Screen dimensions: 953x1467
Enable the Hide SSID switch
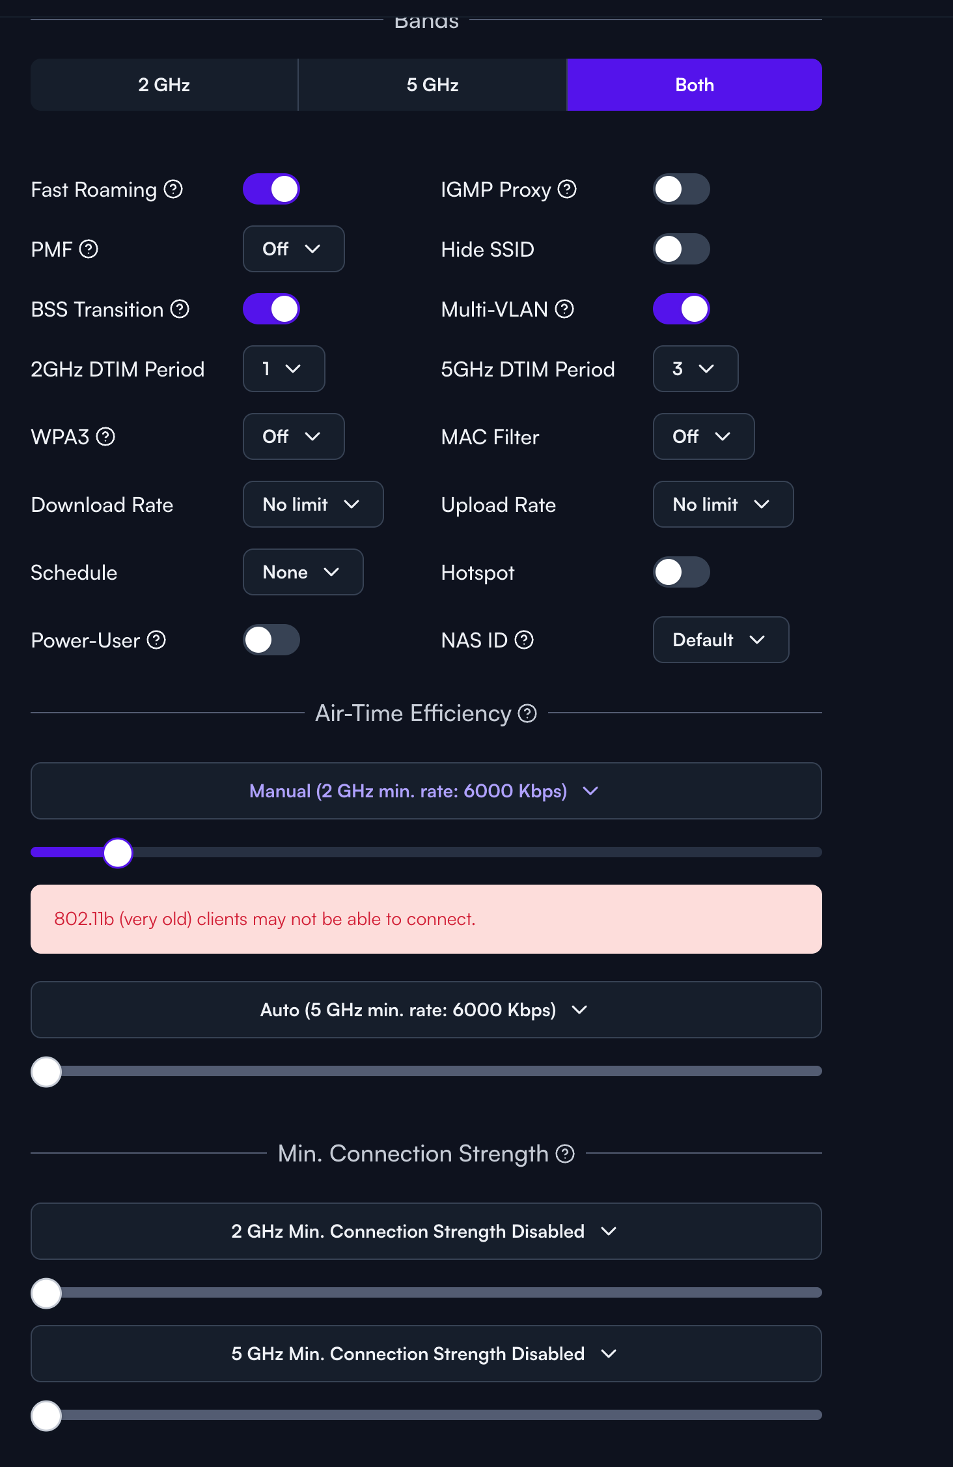682,249
